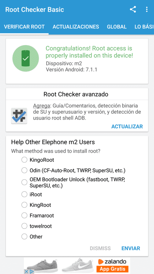Screen dimensions: 154x274
Task: Open the three-dot overflow menu
Action: (x=147, y=9)
